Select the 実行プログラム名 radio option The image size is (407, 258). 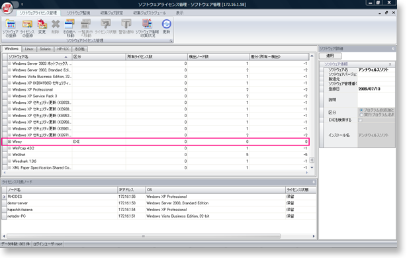coord(361,114)
